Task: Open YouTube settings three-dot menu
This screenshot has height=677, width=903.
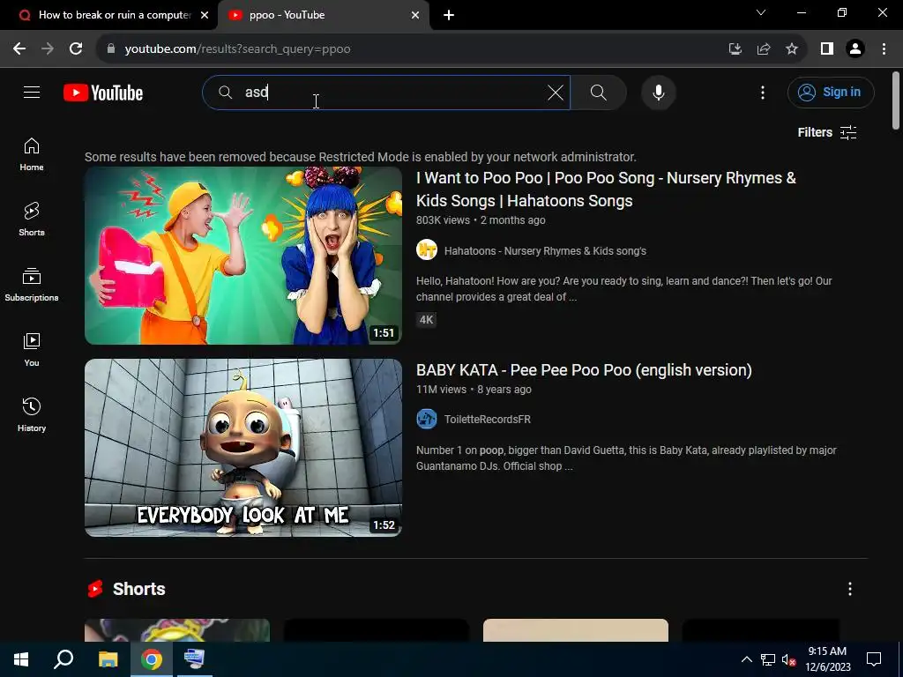Action: coord(763,92)
